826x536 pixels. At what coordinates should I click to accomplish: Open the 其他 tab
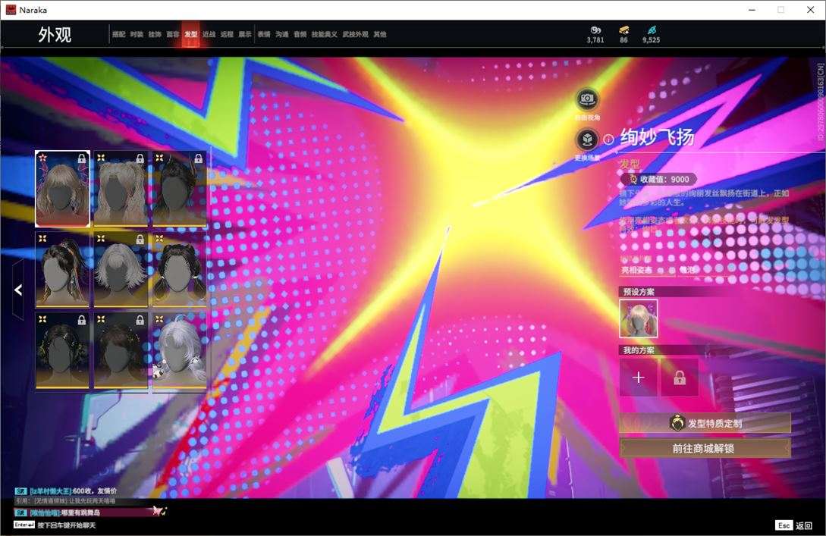coord(380,34)
